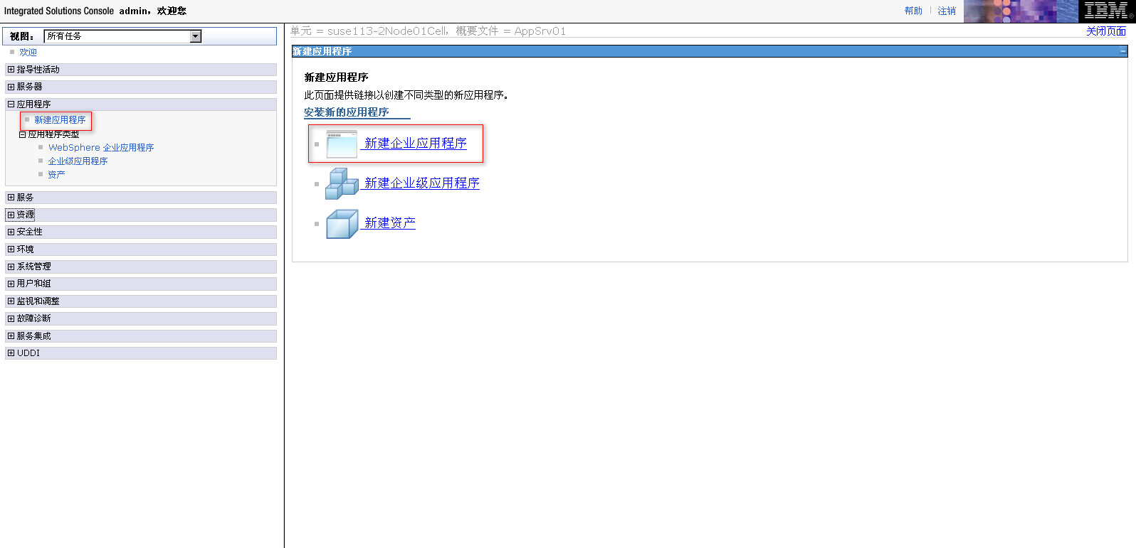Minimize the 新建应用程序 panel via the dash icon
The width and height of the screenshot is (1136, 548).
coord(1123,51)
